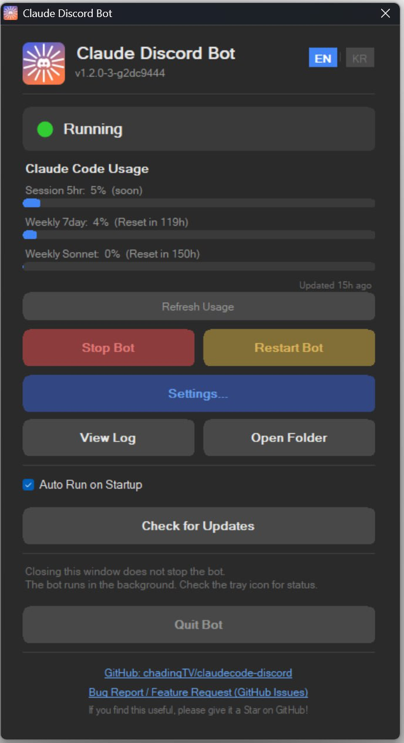Click the Weekly 7day progress bar

point(198,235)
